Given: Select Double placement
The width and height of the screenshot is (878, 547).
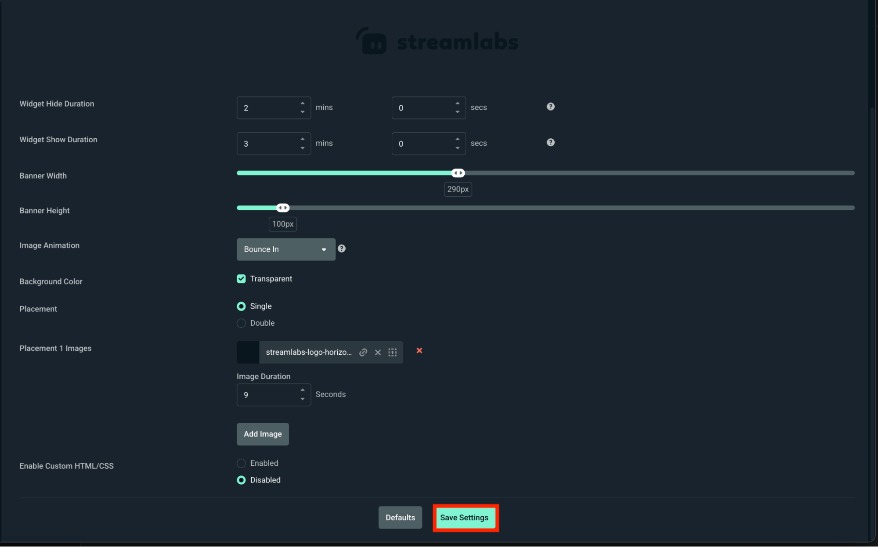Looking at the screenshot, I should coord(241,323).
